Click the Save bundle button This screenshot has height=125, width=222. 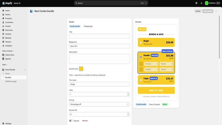pyautogui.click(x=208, y=11)
